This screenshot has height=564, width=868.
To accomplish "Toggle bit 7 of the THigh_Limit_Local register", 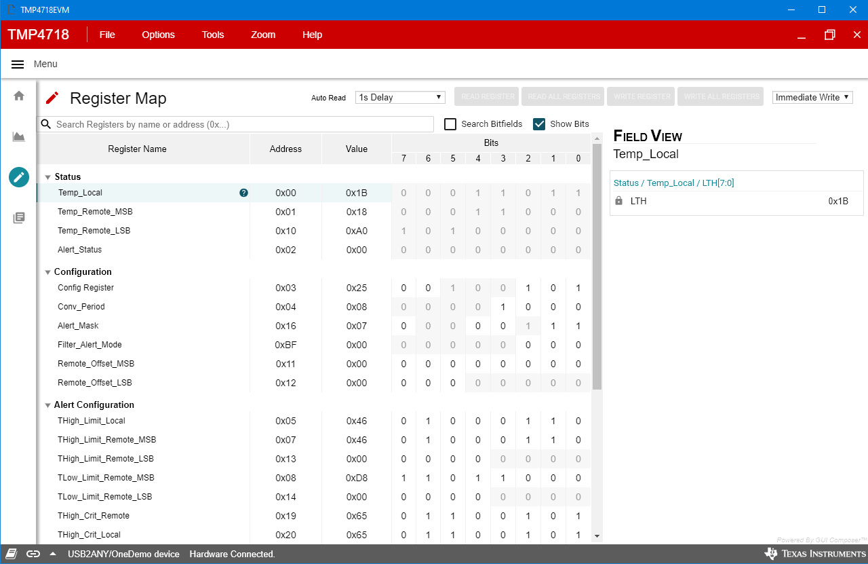I will click(x=403, y=421).
